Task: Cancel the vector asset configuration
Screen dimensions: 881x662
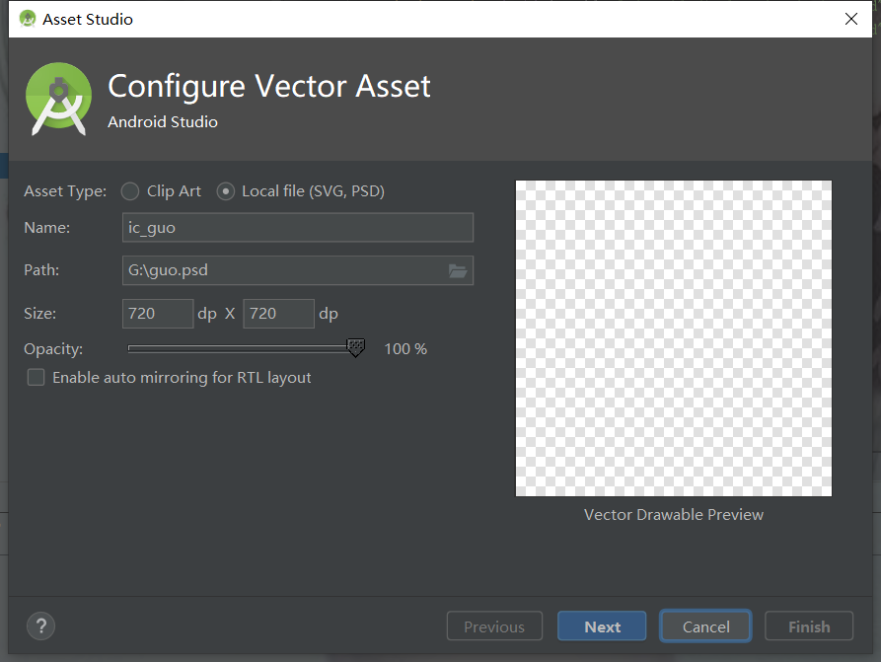Action: click(704, 625)
